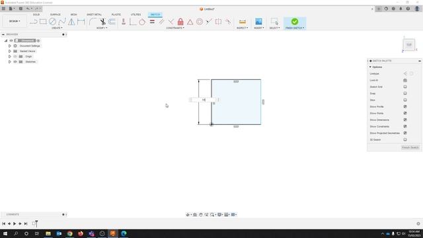Select the Rectangle sketch tool

click(43, 22)
